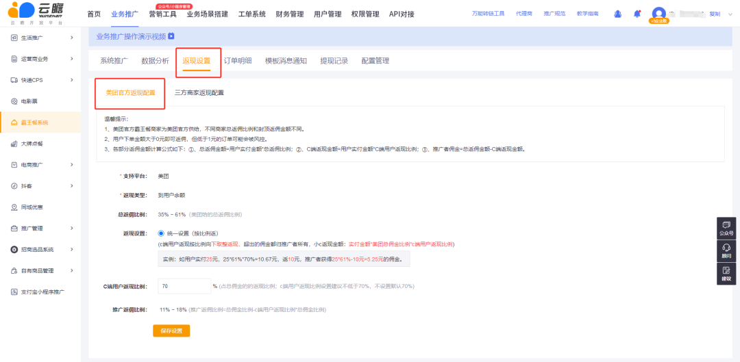Screen dimensions: 740x362
Task: Click the 自有商品管理 icon
Action: click(14, 270)
